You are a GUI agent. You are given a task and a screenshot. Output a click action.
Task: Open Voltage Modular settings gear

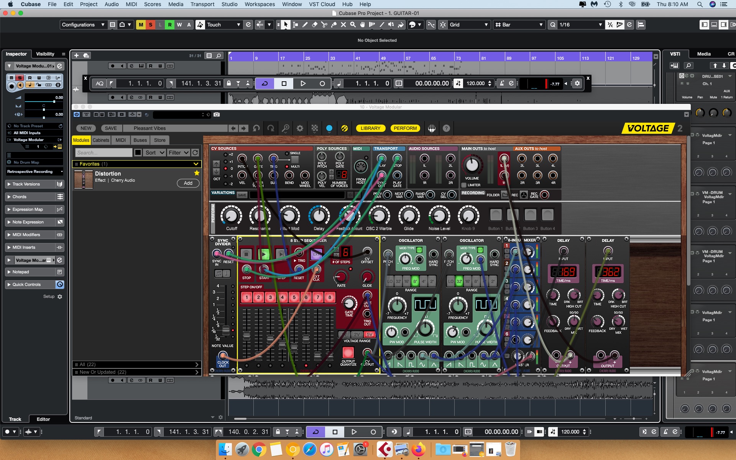(x=300, y=128)
